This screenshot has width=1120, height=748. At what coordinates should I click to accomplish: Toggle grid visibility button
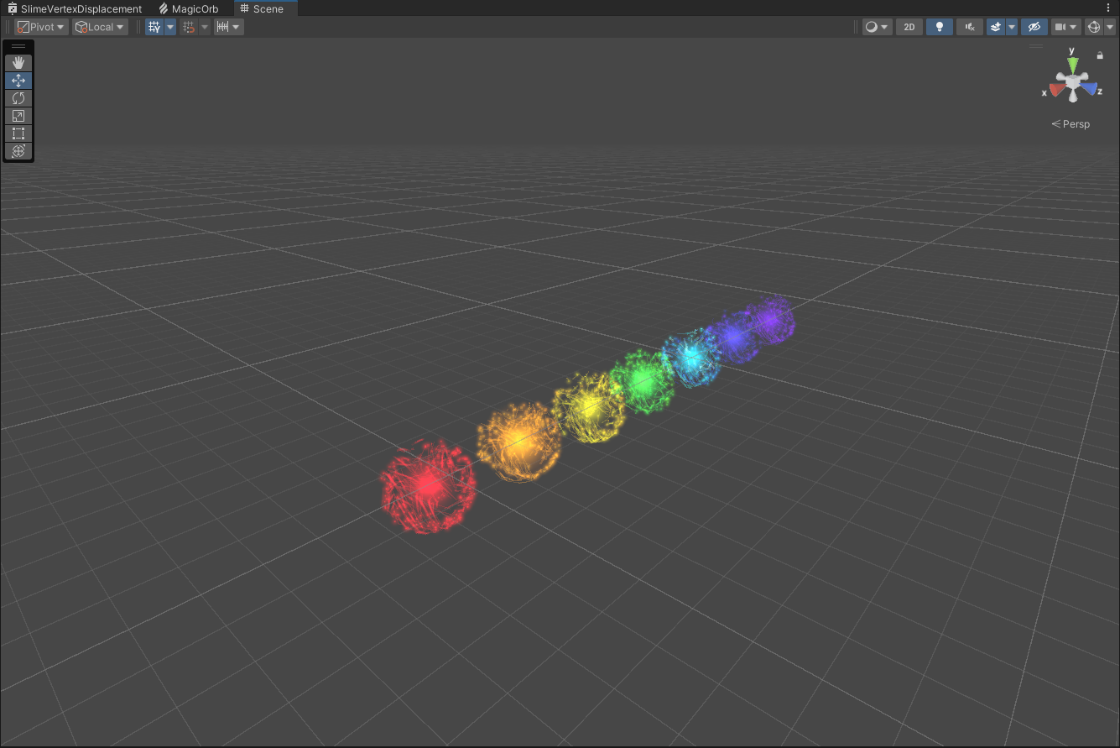154,27
